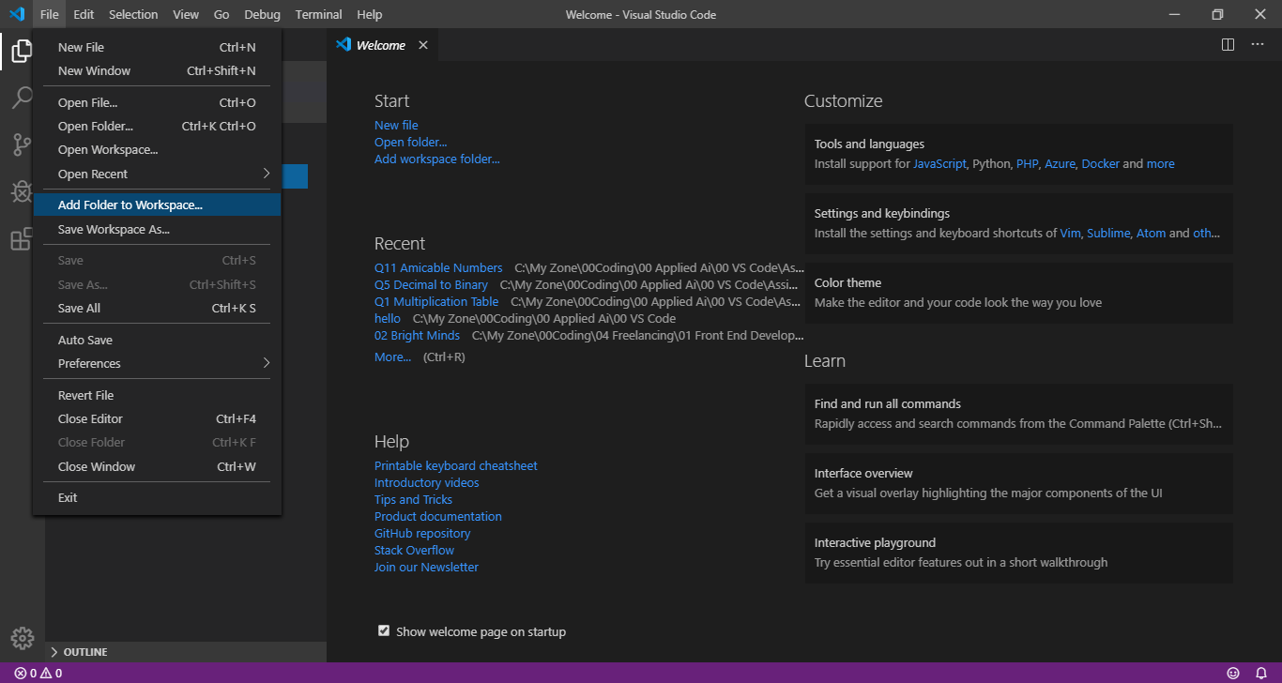Screen dimensions: 1282x683
Task: Choose Save Workspace As... entry
Action: pos(157,229)
